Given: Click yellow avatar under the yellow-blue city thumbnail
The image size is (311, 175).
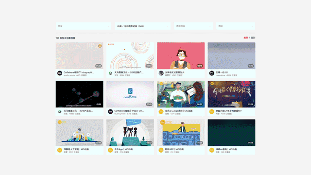Looking at the screenshot, I should point(161,150).
